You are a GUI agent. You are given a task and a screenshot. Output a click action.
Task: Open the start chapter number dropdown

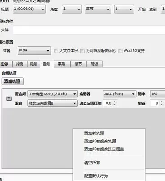click(x=124, y=9)
